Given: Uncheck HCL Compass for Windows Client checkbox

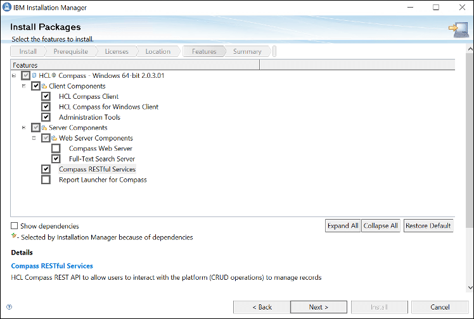Looking at the screenshot, I should pyautogui.click(x=46, y=107).
